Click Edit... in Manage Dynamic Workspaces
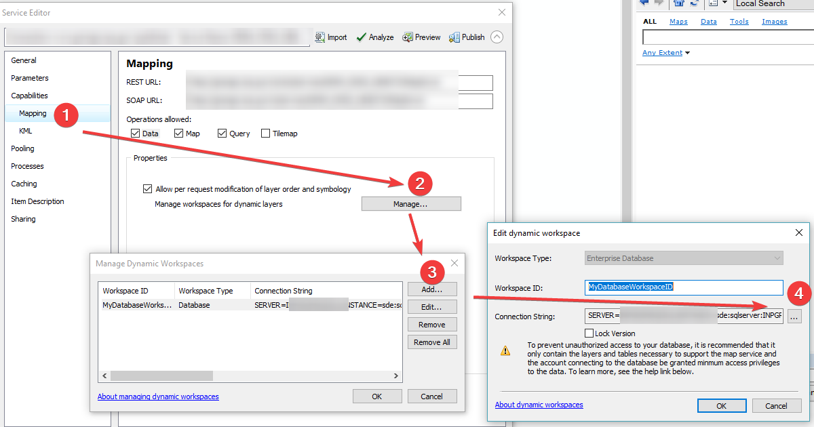Viewport: 814px width, 427px height. (x=432, y=307)
